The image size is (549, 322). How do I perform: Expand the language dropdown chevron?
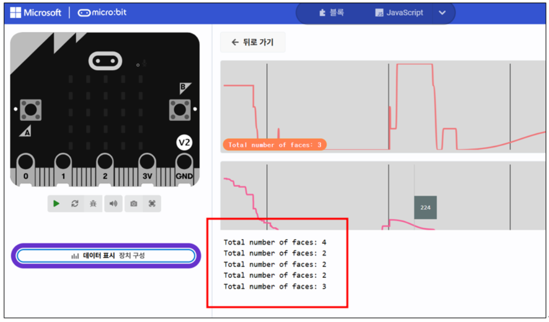coord(442,13)
